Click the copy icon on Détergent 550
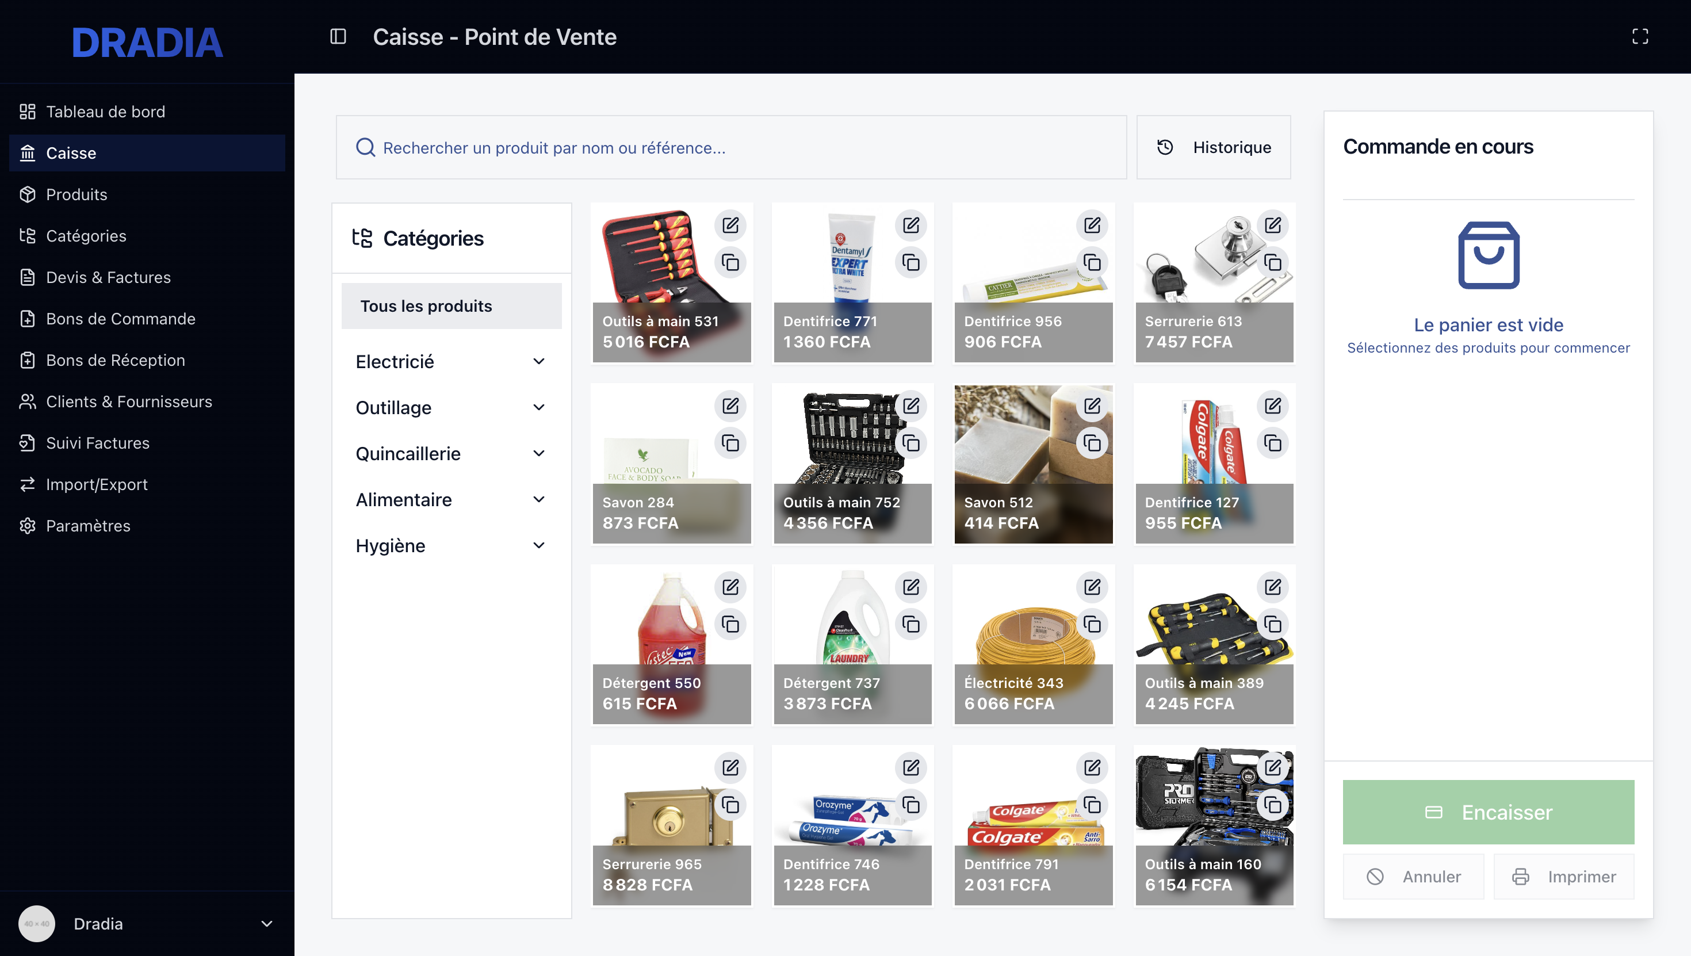1691x956 pixels. (x=730, y=624)
